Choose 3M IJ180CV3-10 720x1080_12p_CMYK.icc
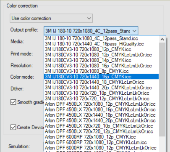This screenshot has height=152, width=170. pyautogui.click(x=102, y=49)
